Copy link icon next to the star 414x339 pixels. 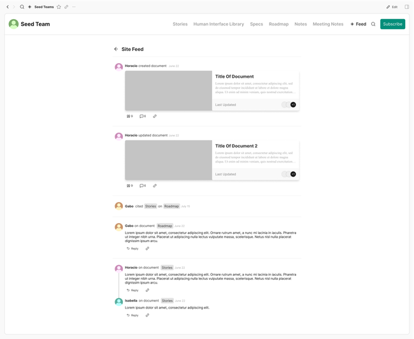[66, 7]
